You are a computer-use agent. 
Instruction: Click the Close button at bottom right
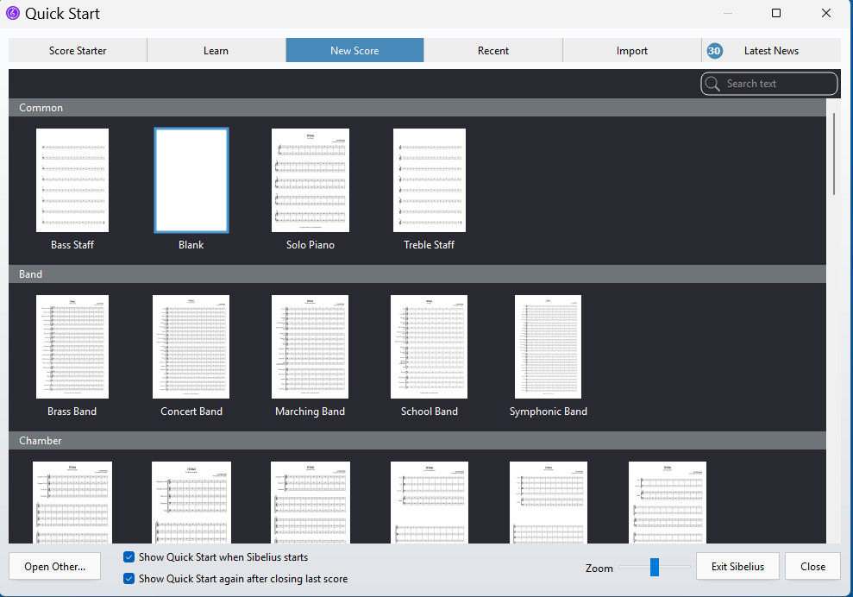tap(812, 567)
